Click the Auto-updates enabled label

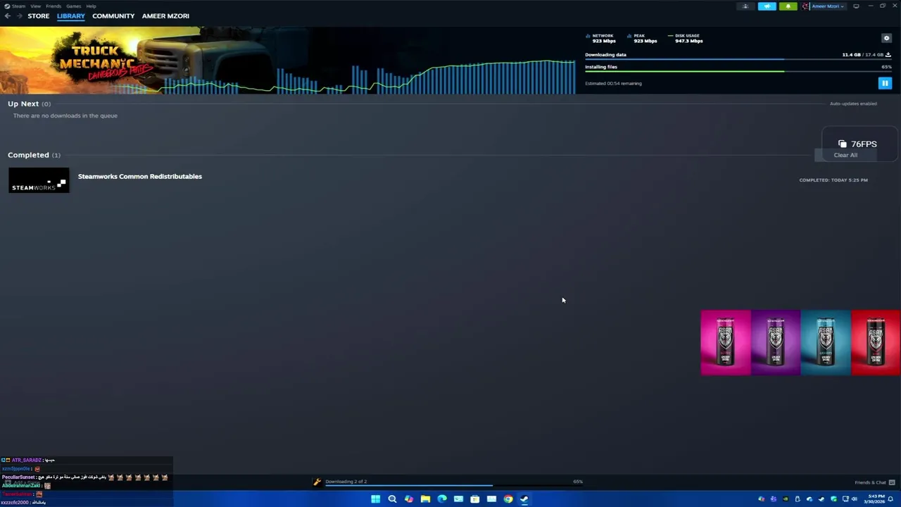click(853, 104)
